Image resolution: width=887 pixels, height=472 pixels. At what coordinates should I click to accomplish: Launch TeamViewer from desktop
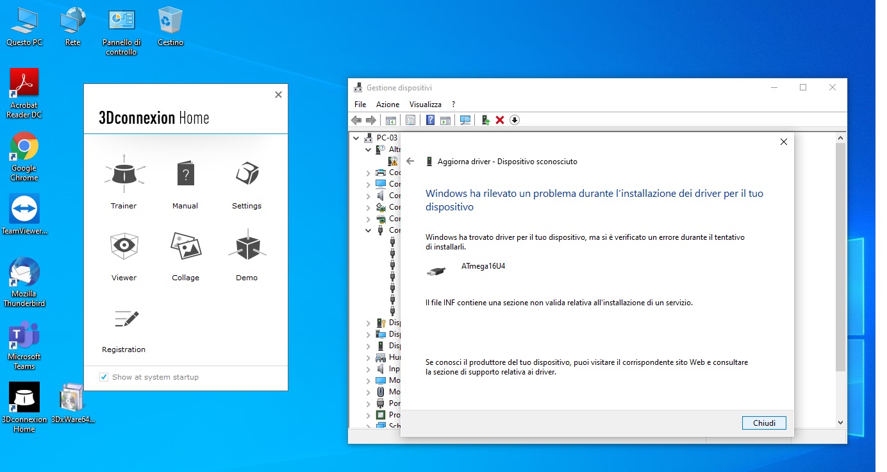click(24, 215)
